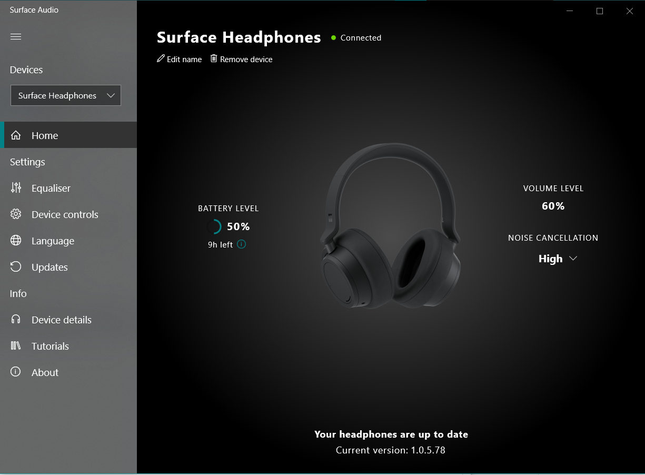Click the Device details headphones icon

[16, 320]
